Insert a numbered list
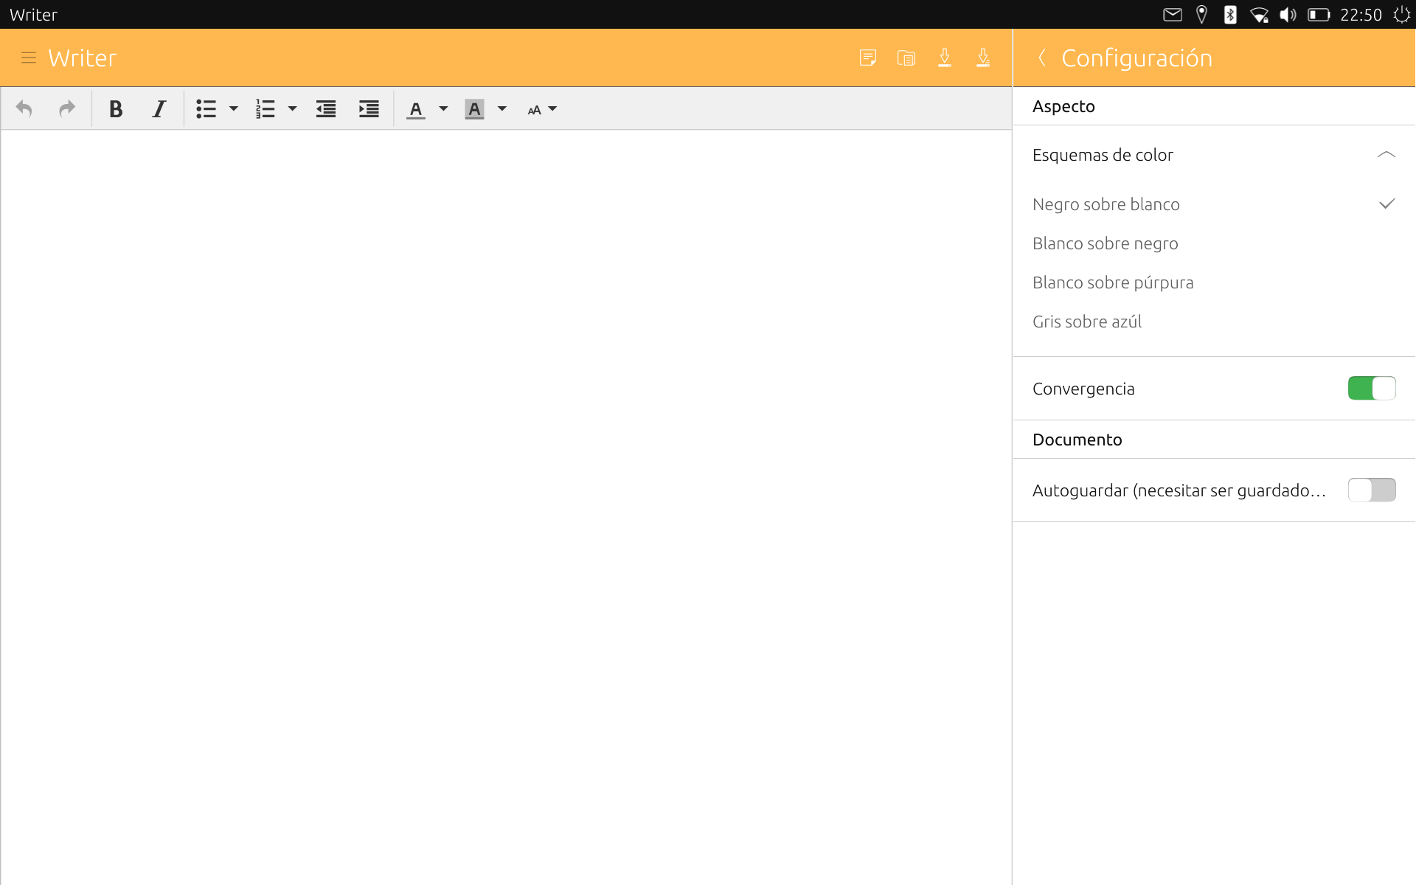 (265, 109)
